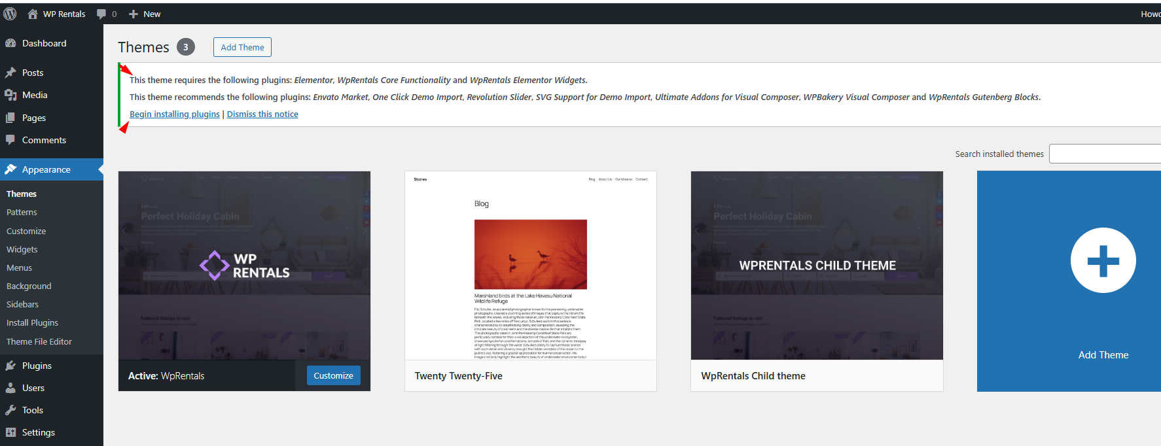Click the Posts pushpin icon
Viewport: 1161px width, 446px height.
click(x=10, y=73)
